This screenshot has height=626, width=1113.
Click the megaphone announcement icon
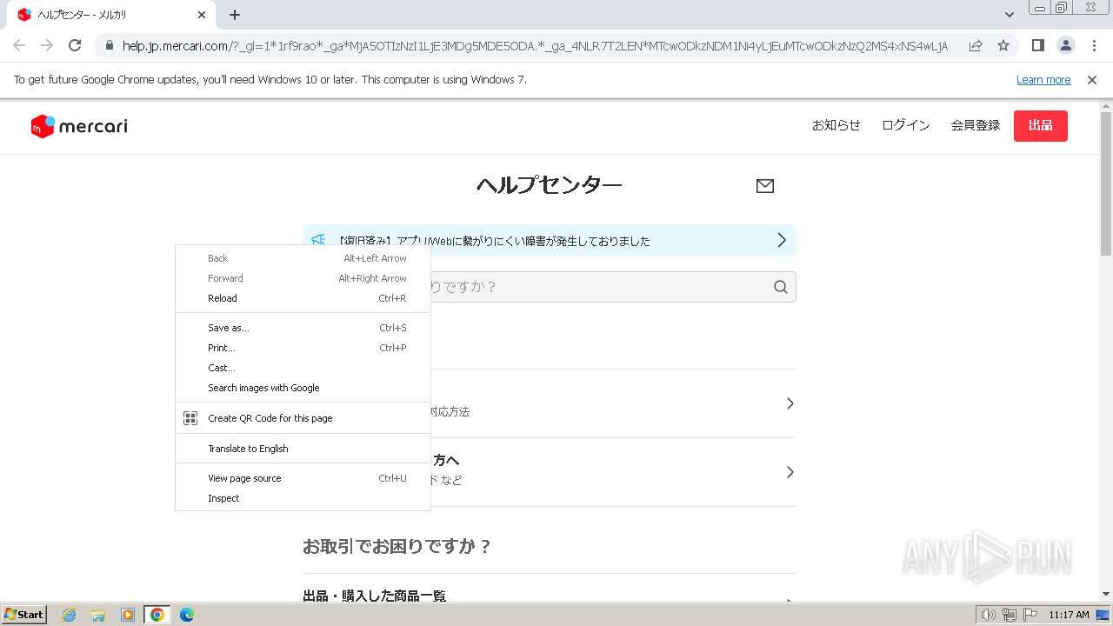click(318, 240)
